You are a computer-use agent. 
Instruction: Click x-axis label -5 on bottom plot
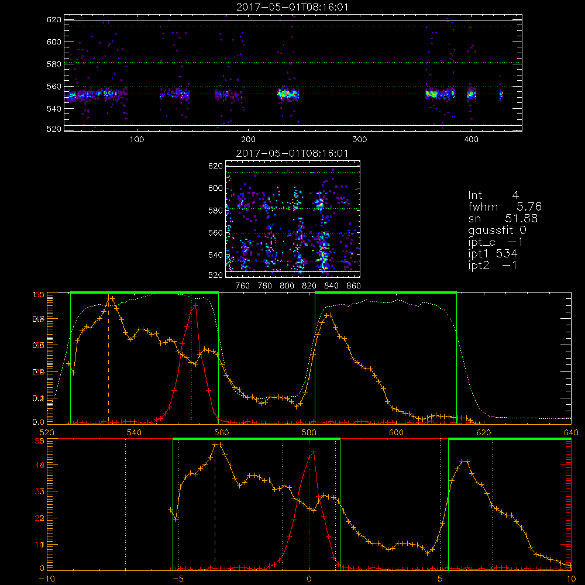click(178, 579)
